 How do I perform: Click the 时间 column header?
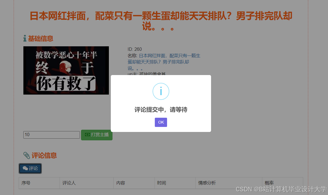click(x=162, y=183)
